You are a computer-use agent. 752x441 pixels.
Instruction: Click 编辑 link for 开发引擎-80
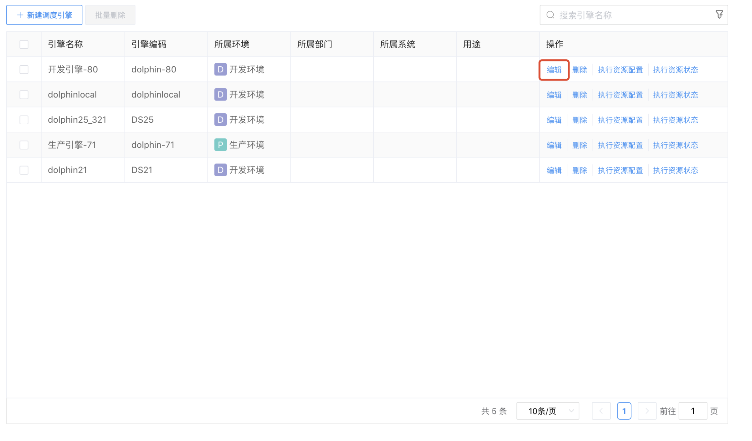click(554, 70)
